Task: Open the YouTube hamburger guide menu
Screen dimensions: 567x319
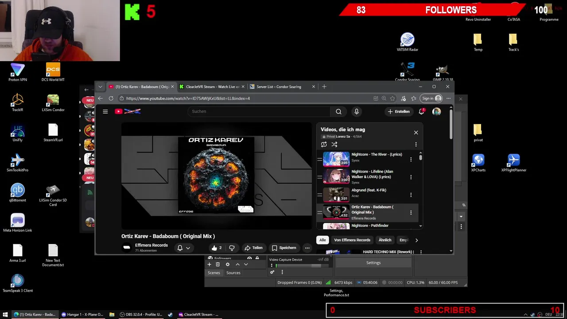Action: pyautogui.click(x=105, y=112)
